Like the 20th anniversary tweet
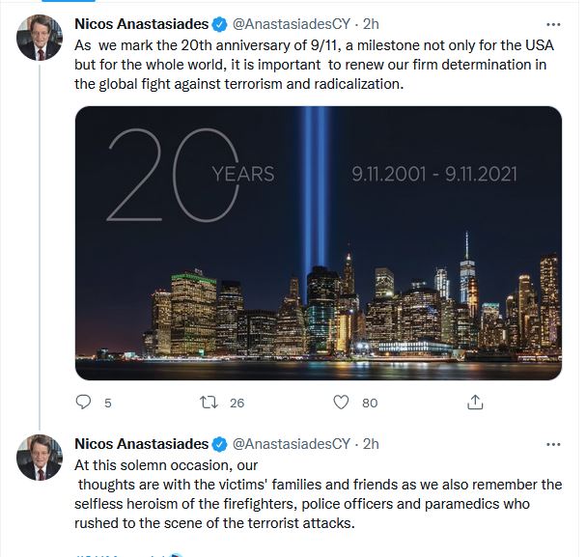Screen dimensions: 586x557 340,403
